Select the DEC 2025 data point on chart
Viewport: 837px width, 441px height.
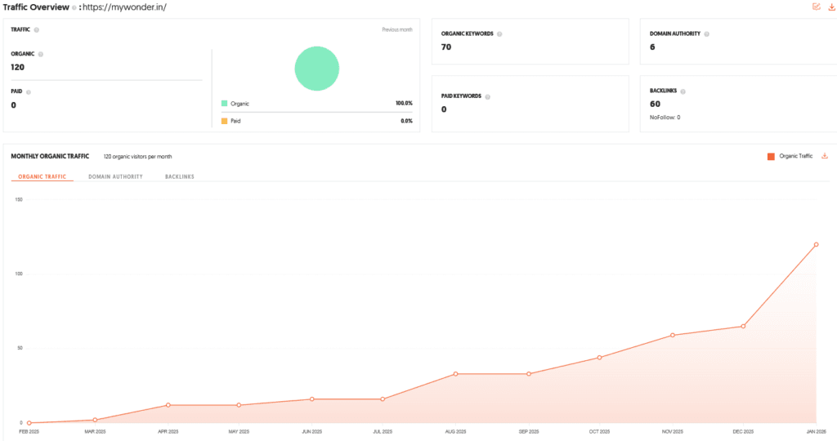(743, 327)
